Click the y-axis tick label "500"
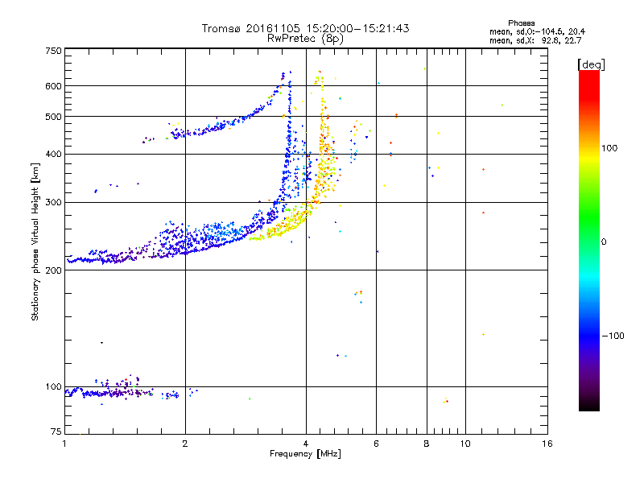 53,117
